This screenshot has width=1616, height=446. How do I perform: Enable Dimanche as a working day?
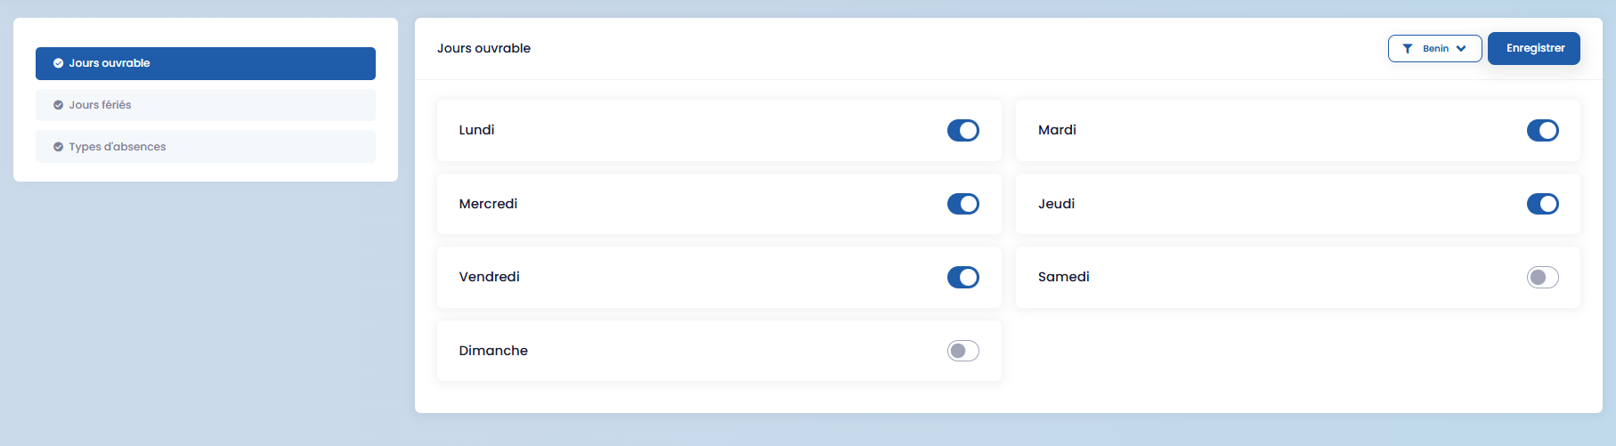962,351
